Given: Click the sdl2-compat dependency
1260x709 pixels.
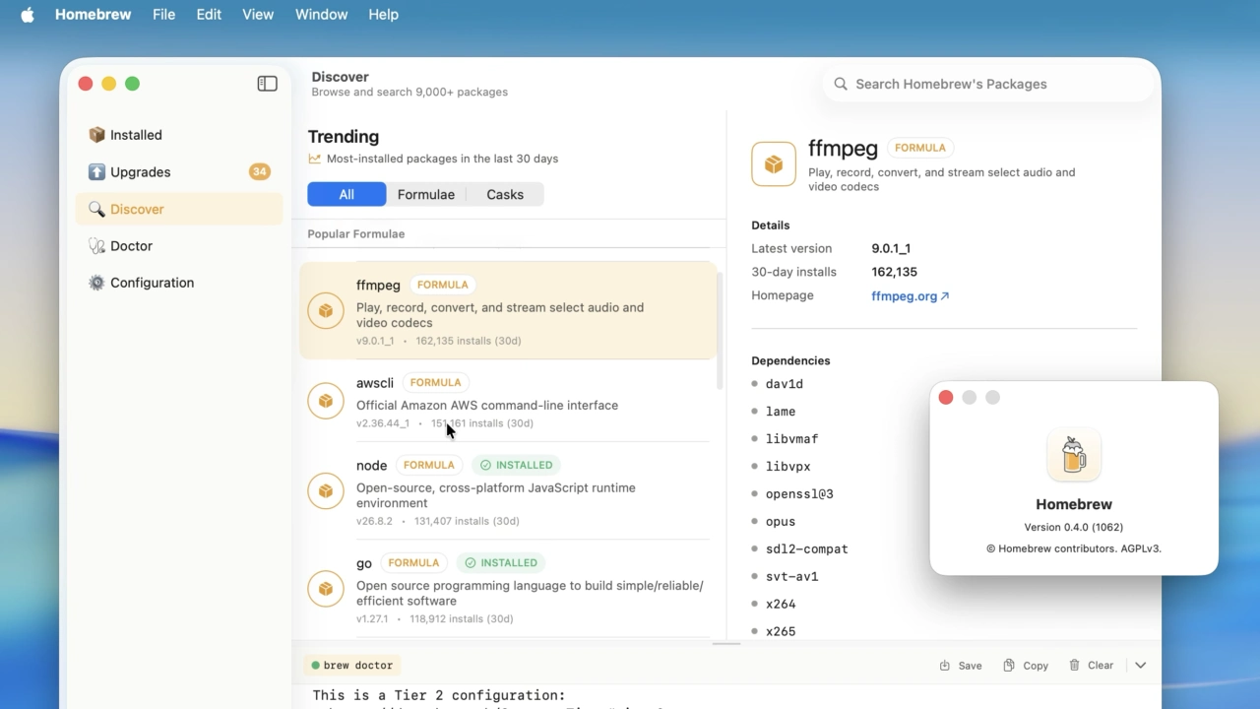Looking at the screenshot, I should click(807, 549).
